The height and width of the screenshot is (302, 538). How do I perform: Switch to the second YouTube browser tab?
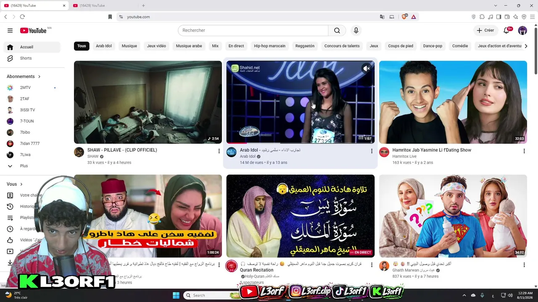(x=103, y=5)
